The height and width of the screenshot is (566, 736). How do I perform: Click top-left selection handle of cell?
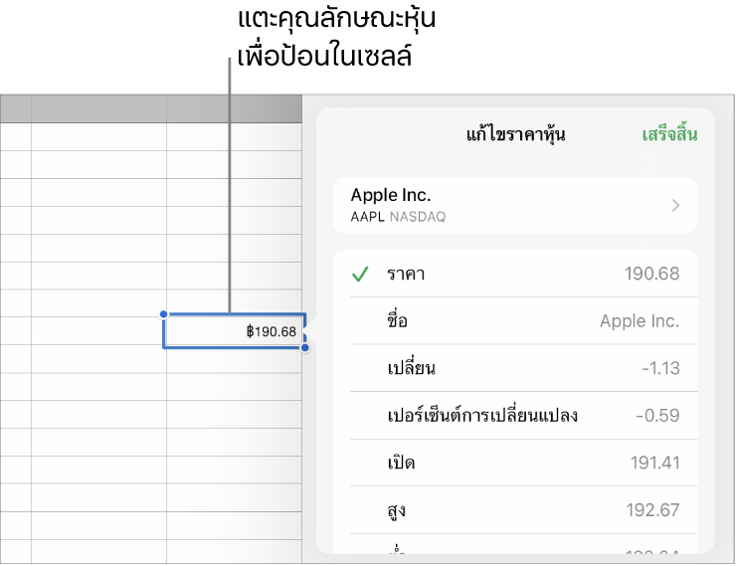click(x=163, y=314)
